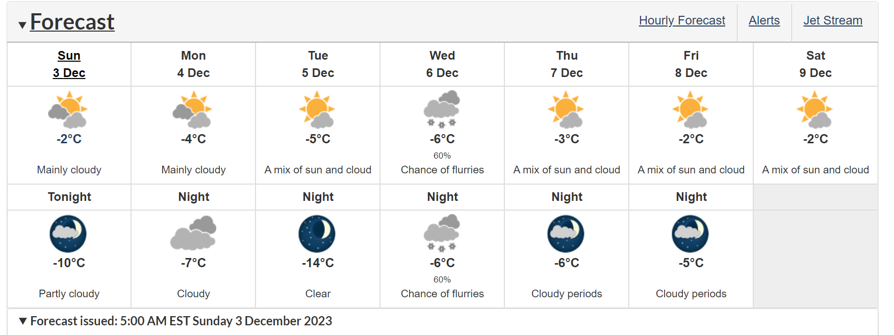Viewport: 894px width, 335px height.
Task: Collapse the Forecast section triangle
Action: point(22,25)
